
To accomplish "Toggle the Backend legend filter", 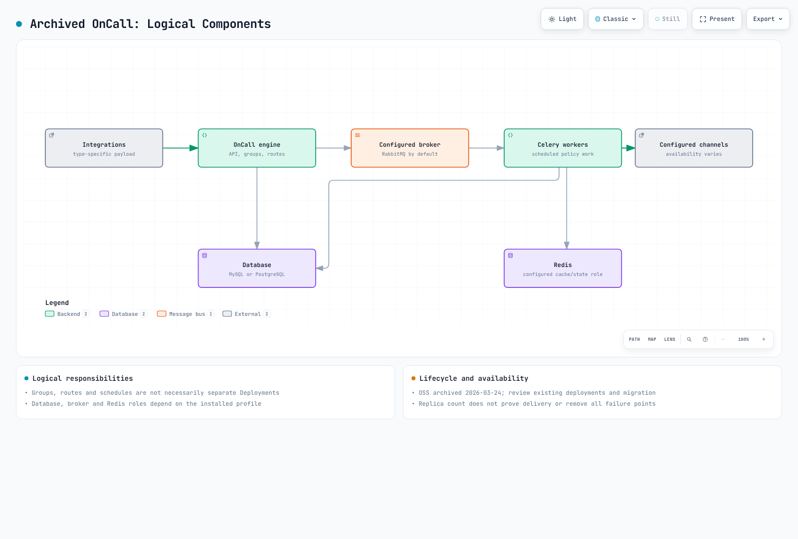I will [x=67, y=314].
